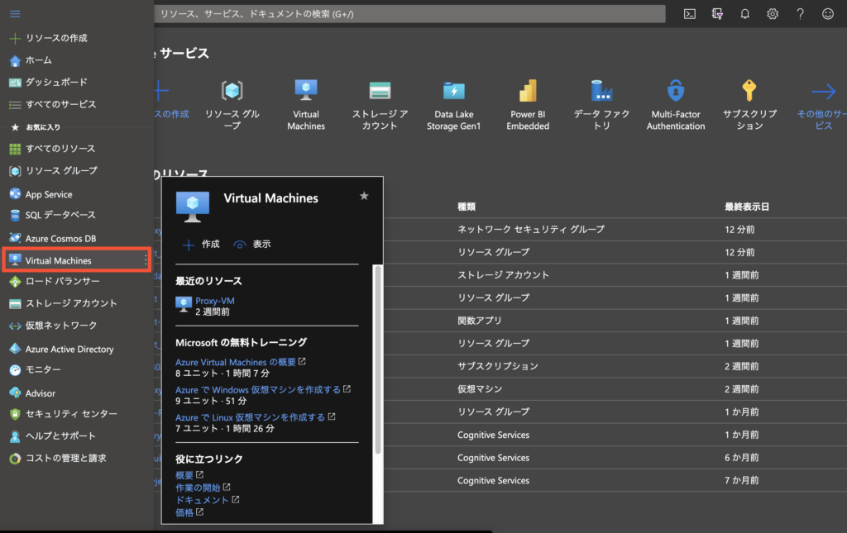Focus the resource search box
This screenshot has width=847, height=533.
click(409, 14)
